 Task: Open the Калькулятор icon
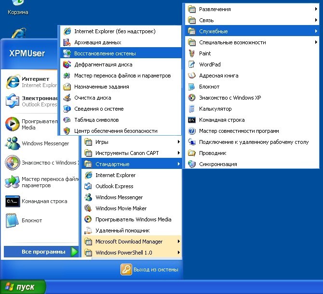point(192,109)
